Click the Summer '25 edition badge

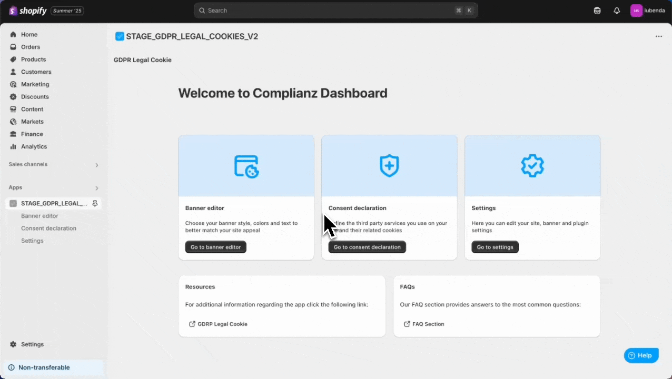click(x=67, y=11)
